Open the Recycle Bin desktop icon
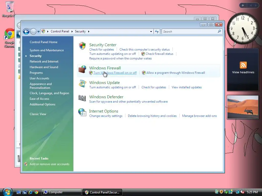The height and width of the screenshot is (196, 262). click(x=9, y=9)
